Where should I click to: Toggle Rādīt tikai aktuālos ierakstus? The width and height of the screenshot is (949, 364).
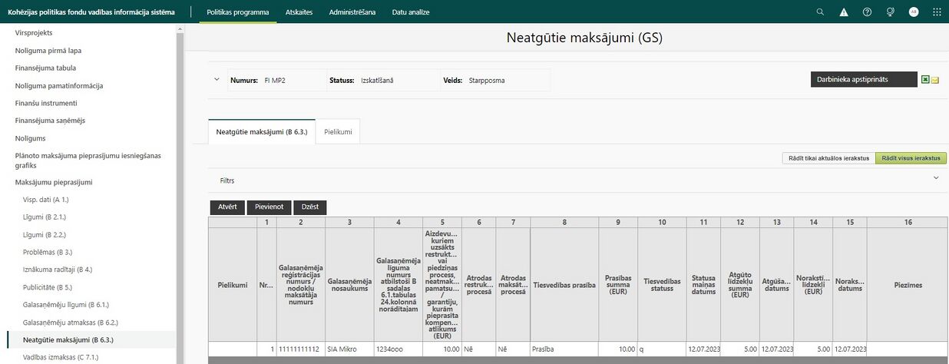828,158
